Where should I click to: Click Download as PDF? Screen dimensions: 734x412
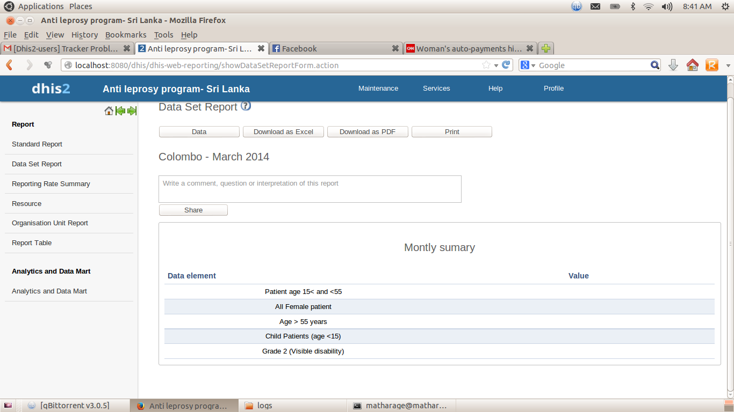(x=368, y=132)
